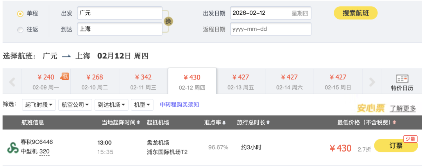Image resolution: width=422 pixels, height=166 pixels.
Task: Select the 单程 one-way radio button
Action: (20, 14)
